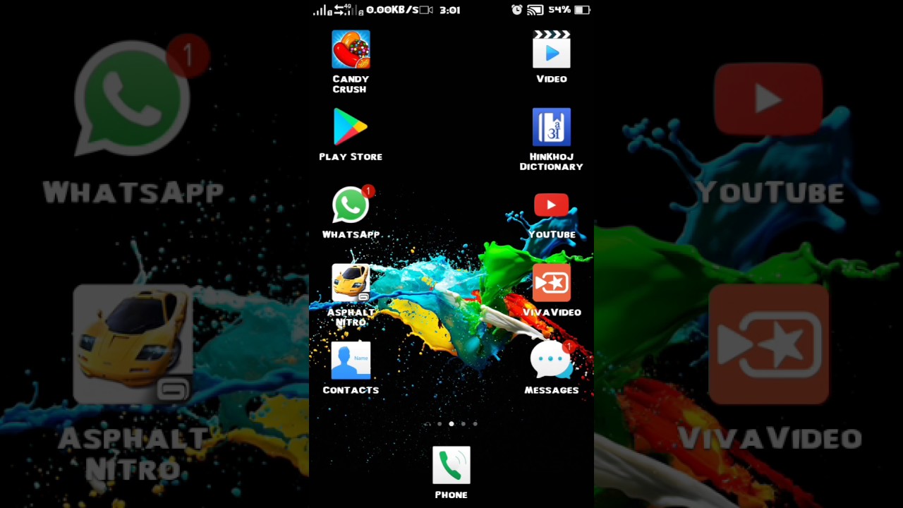Tap the alarm clock status icon
This screenshot has width=903, height=508.
point(516,9)
